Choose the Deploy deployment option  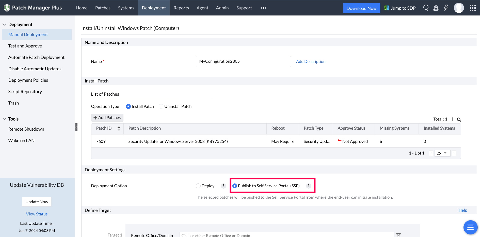(x=198, y=186)
